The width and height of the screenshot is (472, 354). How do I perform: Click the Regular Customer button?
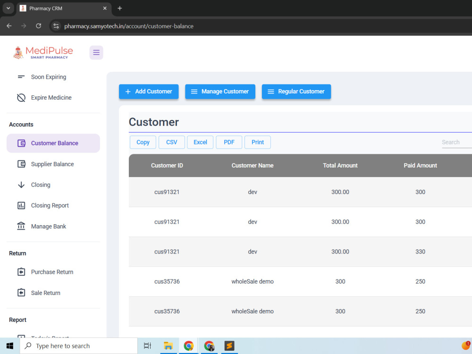[x=296, y=92]
